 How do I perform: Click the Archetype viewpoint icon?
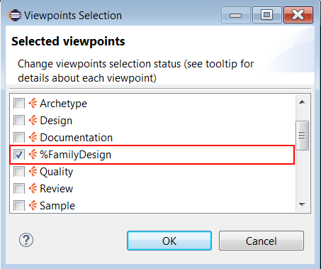[33, 104]
